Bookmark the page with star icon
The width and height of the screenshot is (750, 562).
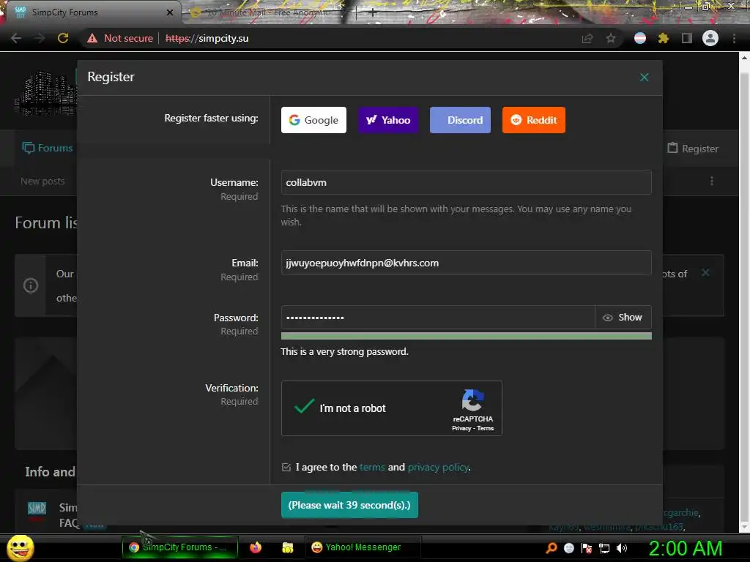[x=611, y=38]
